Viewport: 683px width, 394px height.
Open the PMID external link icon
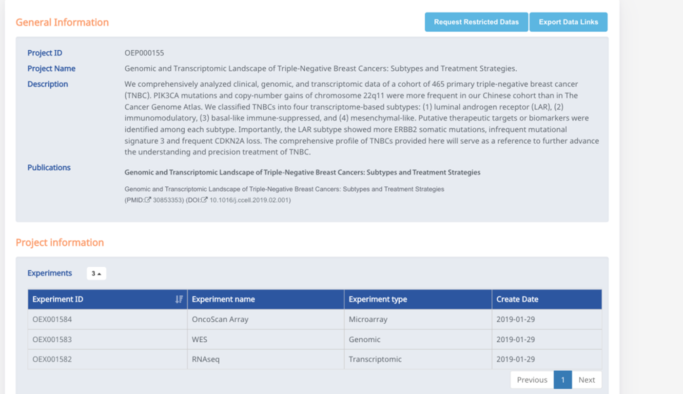click(x=148, y=200)
